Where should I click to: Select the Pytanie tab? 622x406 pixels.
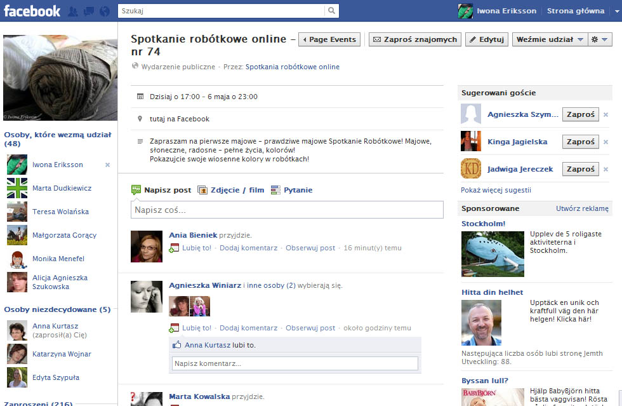[292, 190]
